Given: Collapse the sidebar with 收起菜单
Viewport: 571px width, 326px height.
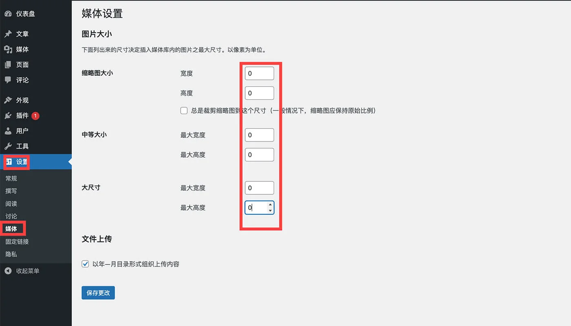Looking at the screenshot, I should (23, 271).
